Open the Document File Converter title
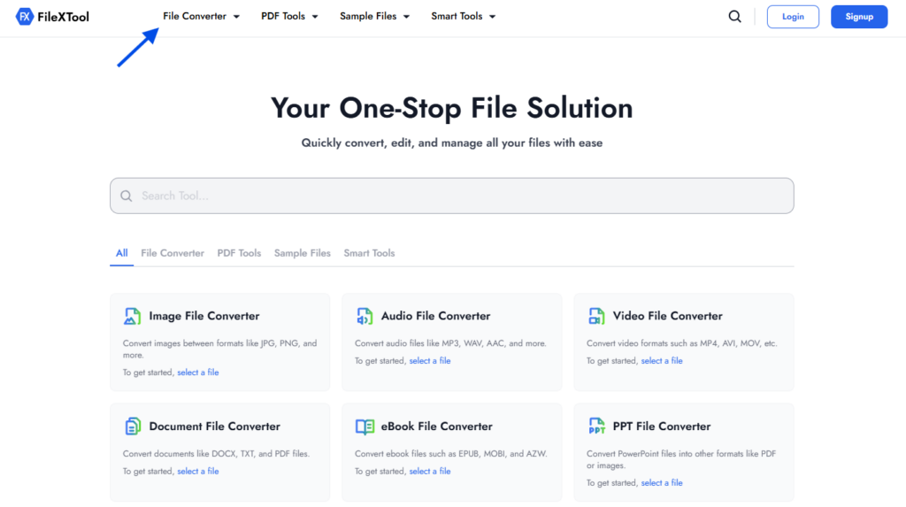The image size is (906, 507). [x=214, y=426]
